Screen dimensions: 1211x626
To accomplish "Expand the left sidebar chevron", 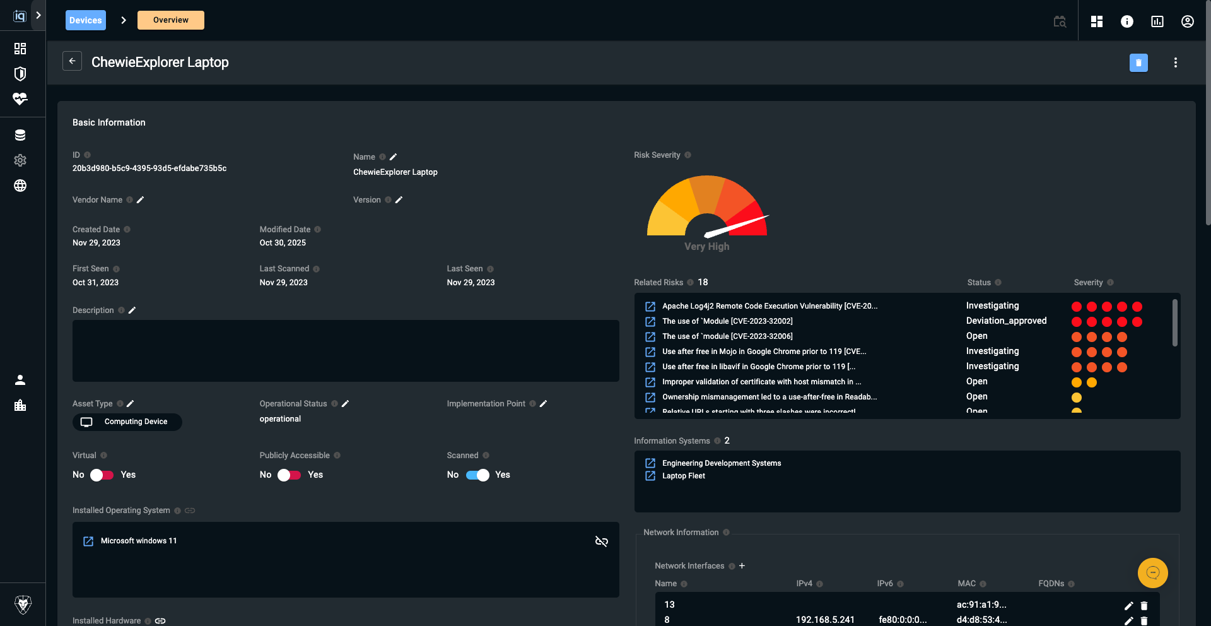I will pos(38,15).
